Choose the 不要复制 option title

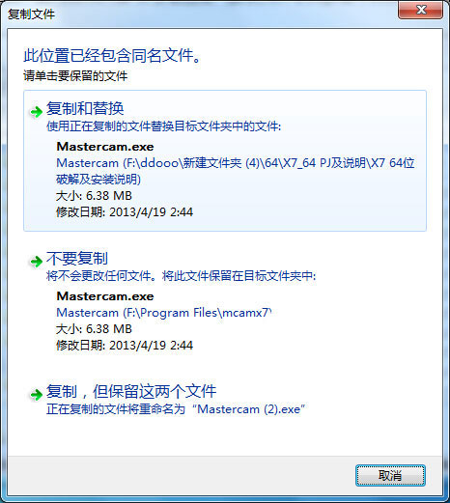click(77, 258)
